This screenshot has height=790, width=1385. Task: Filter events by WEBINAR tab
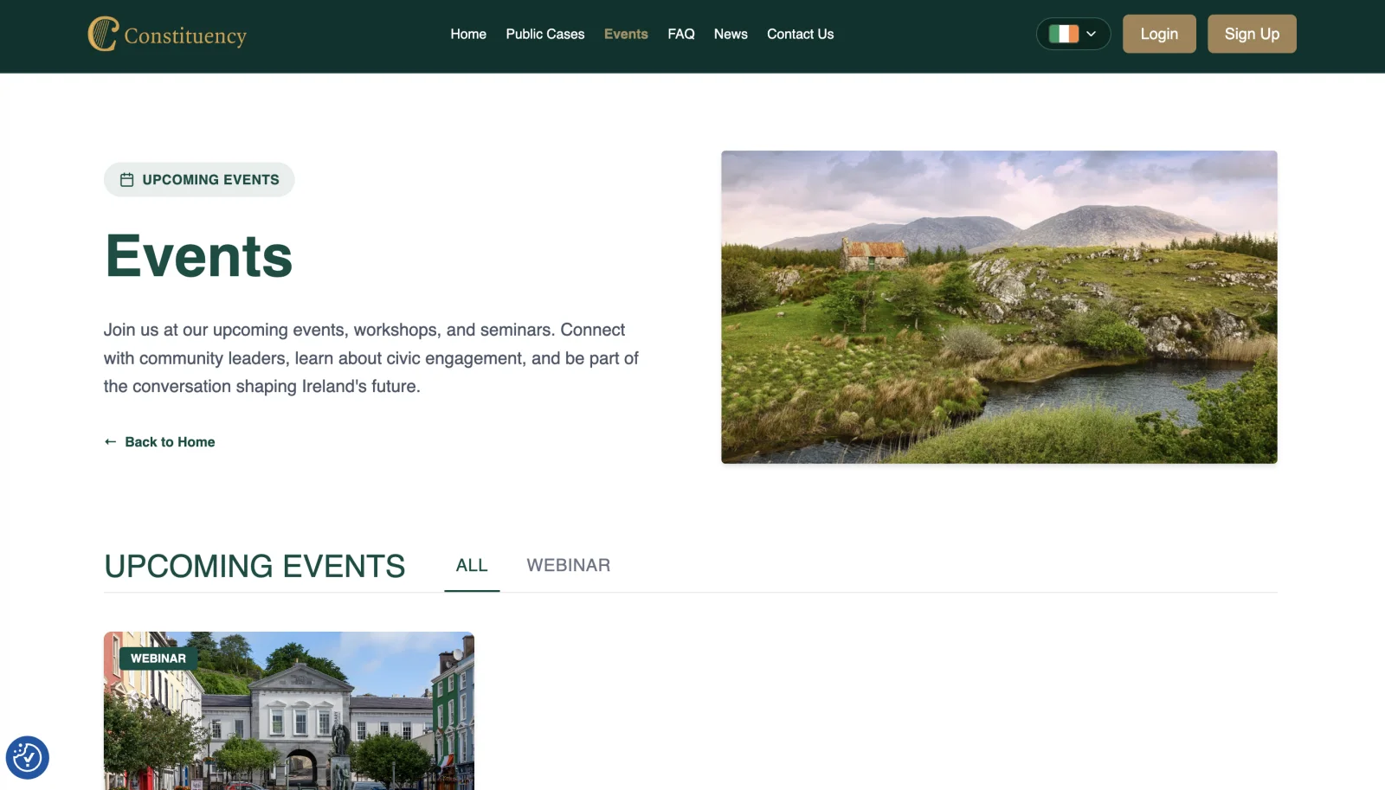click(x=569, y=566)
